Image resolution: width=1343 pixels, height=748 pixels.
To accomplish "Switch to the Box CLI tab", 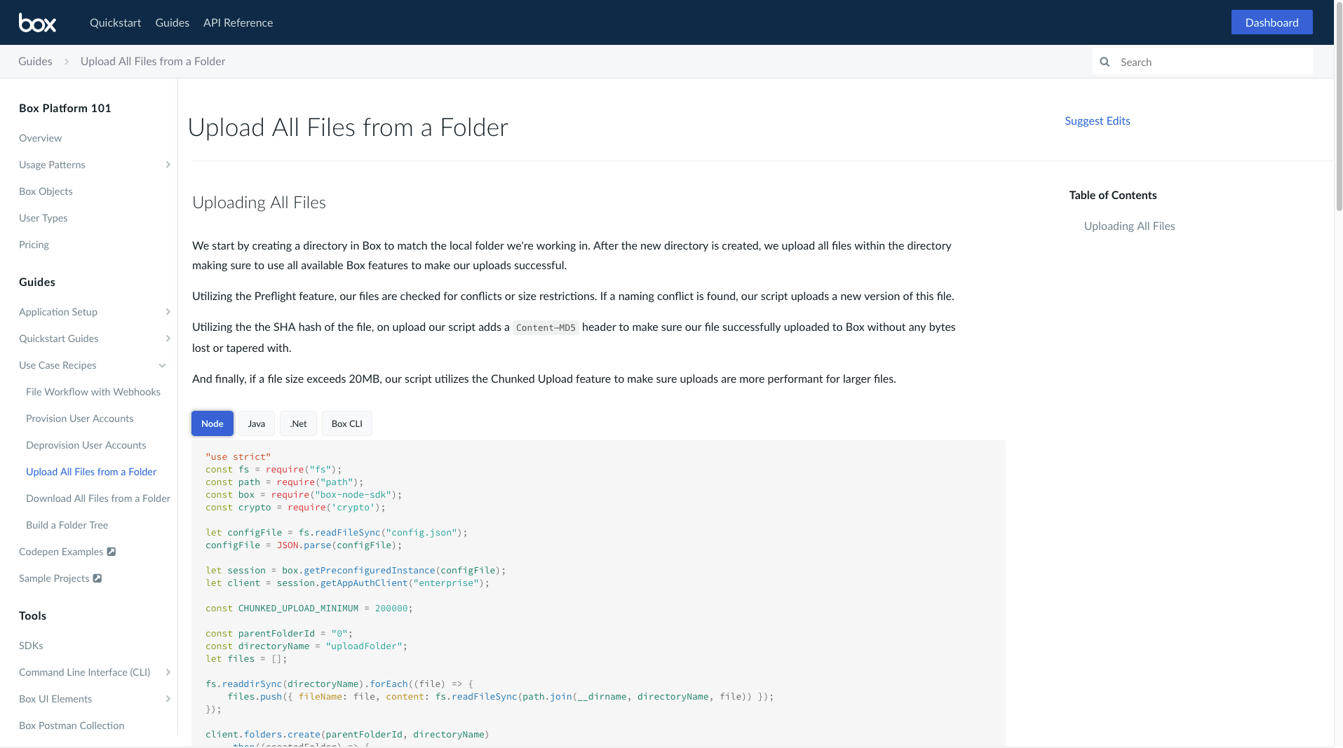I will (x=346, y=423).
